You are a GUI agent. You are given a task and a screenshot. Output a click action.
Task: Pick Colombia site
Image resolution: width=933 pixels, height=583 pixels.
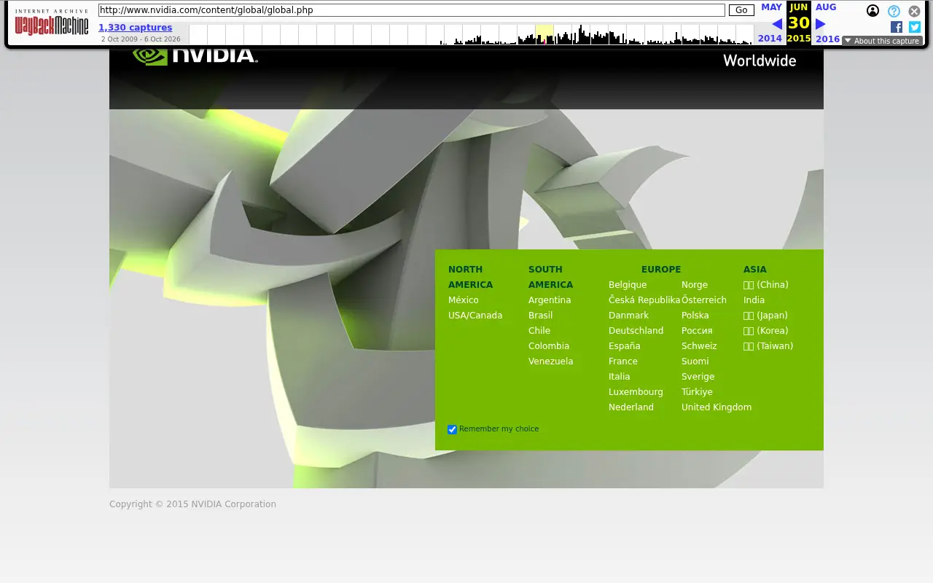[x=549, y=346]
